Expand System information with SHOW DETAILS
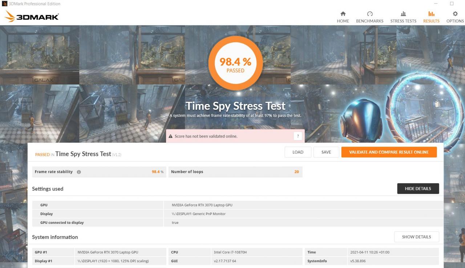The height and width of the screenshot is (268, 465). tap(416, 237)
